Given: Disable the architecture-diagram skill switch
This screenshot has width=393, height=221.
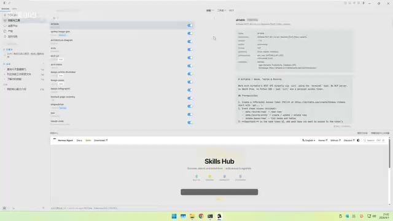Looking at the screenshot, I should [x=190, y=42].
